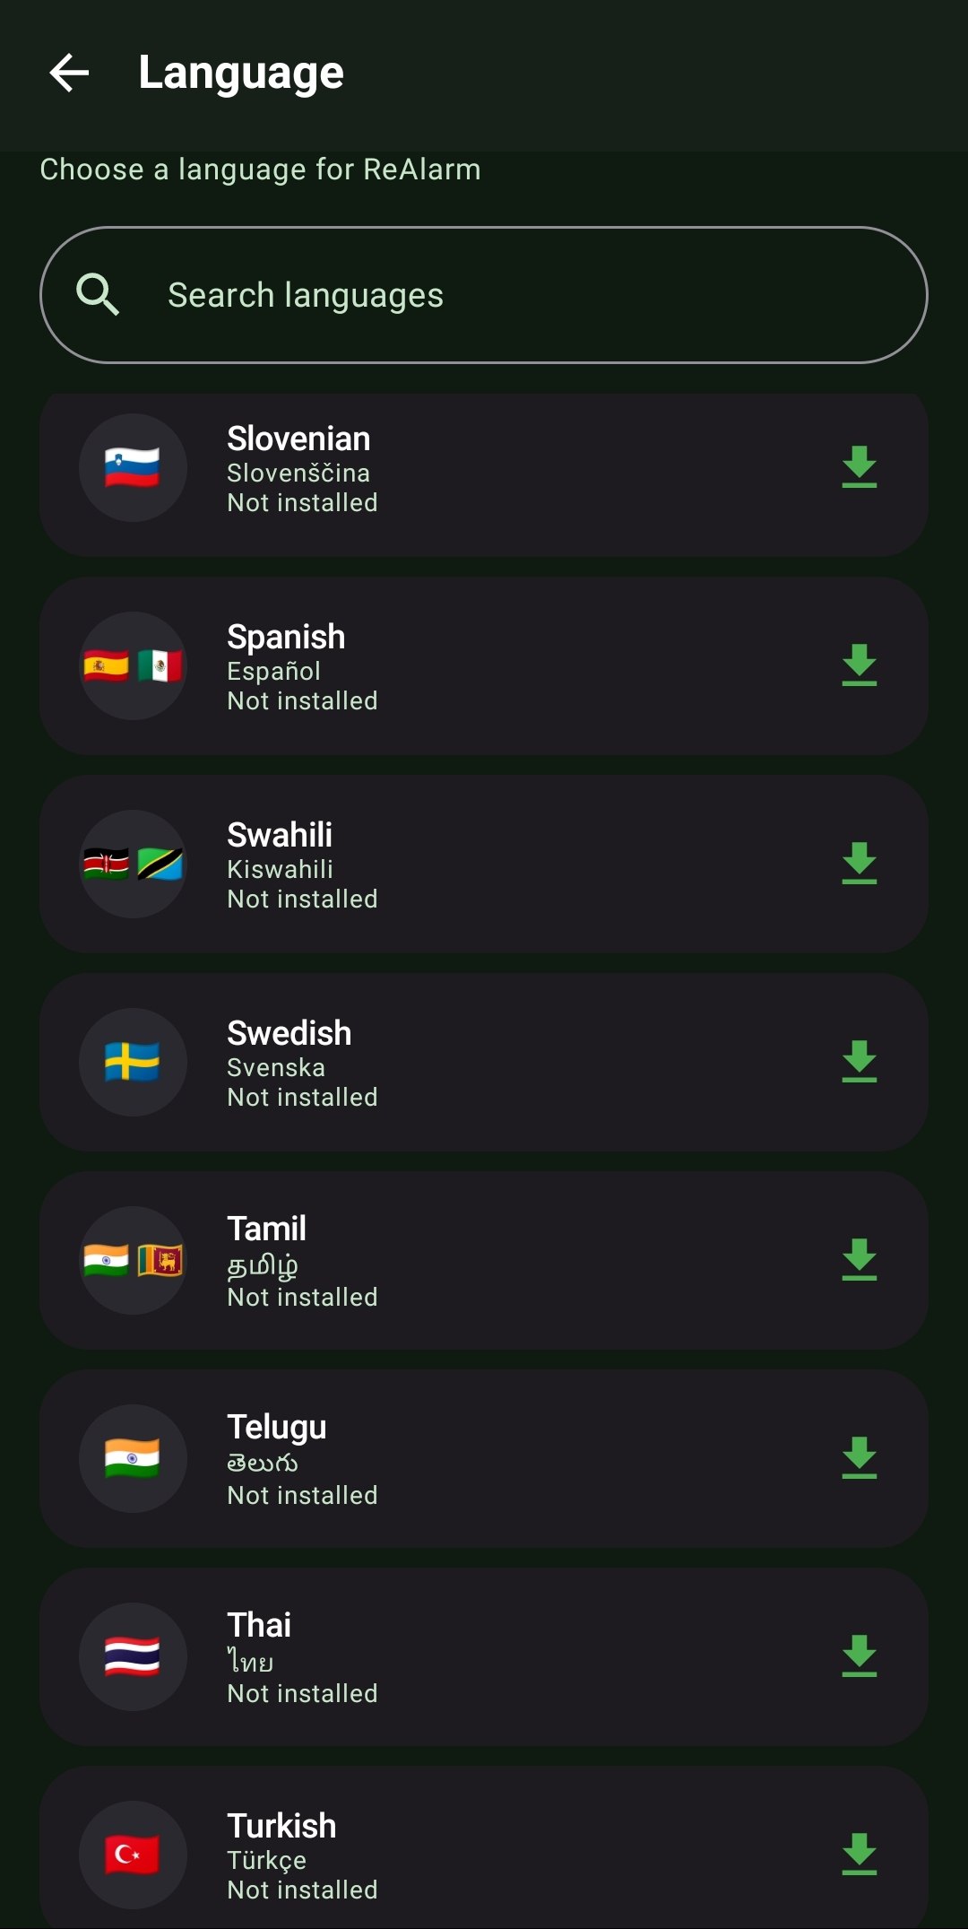Download the Slovenian language pack
The width and height of the screenshot is (968, 1929).
tap(859, 467)
